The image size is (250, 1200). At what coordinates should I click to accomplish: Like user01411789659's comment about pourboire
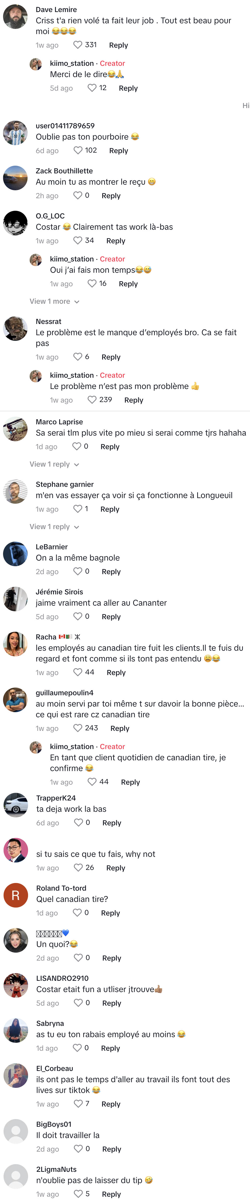(78, 150)
